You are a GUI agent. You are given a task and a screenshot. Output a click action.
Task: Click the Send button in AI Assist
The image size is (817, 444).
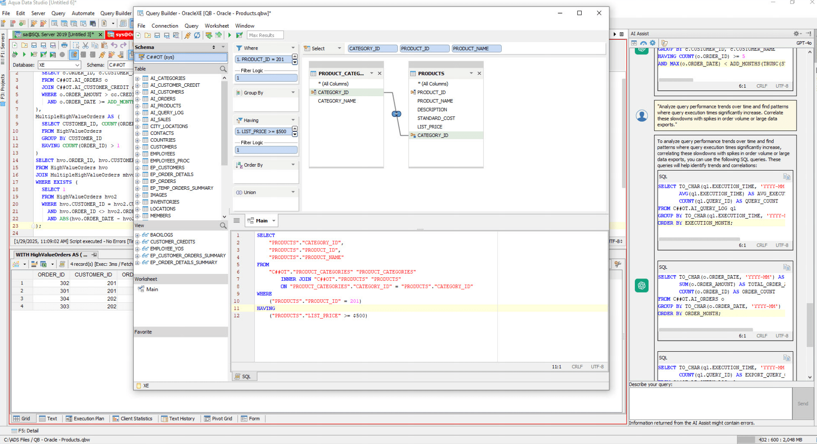[803, 403]
